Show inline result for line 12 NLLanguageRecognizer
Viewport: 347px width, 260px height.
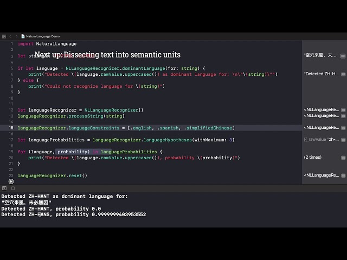click(343, 110)
